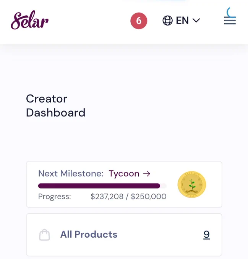Click the arrow next to Tycoon
Screen dimensions: 248x259
click(x=147, y=174)
